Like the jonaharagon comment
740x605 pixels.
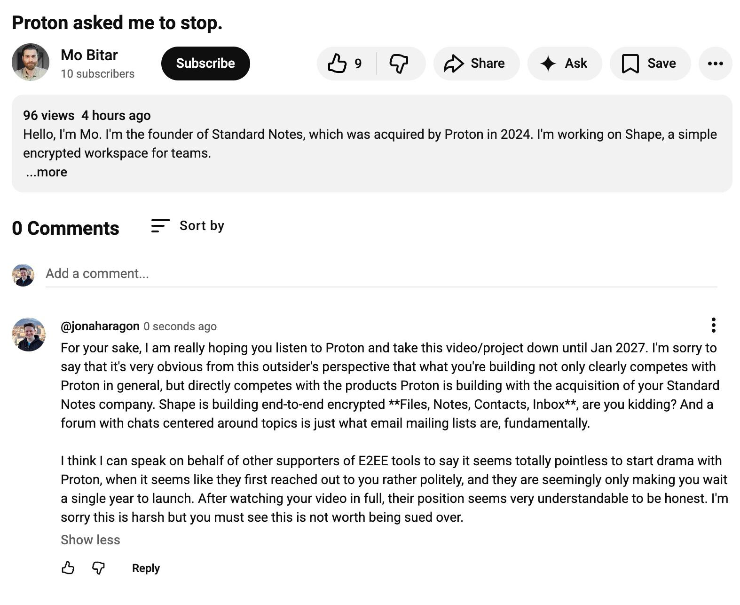[x=68, y=568]
